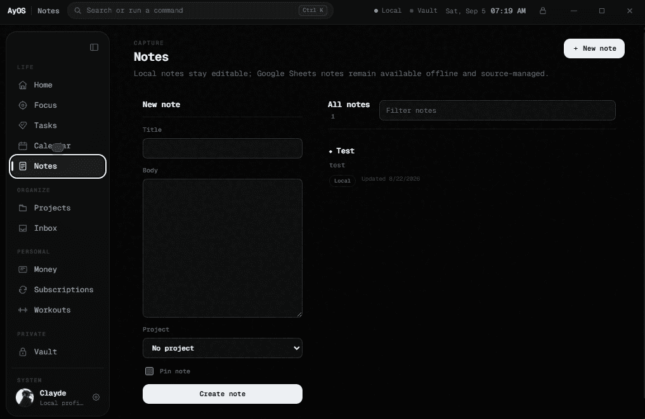The height and width of the screenshot is (419, 645).
Task: Click the Money card icon
Action: [23, 269]
